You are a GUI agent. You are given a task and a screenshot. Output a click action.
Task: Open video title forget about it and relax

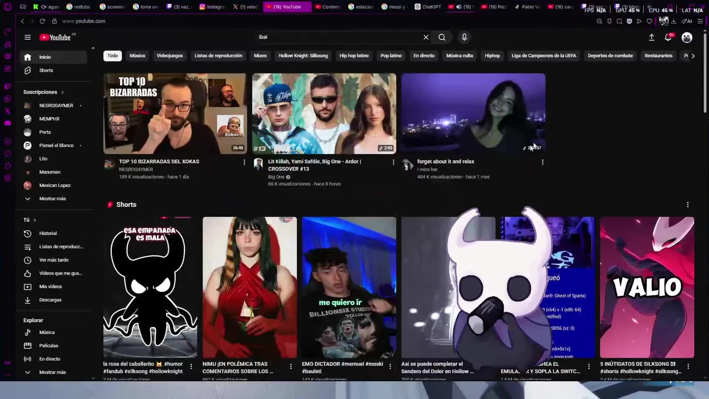445,161
